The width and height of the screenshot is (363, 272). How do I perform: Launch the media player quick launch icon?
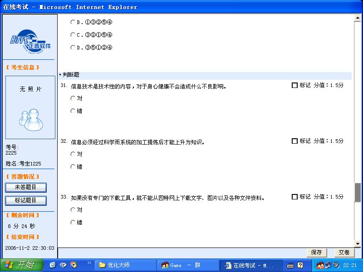pyautogui.click(x=74, y=265)
